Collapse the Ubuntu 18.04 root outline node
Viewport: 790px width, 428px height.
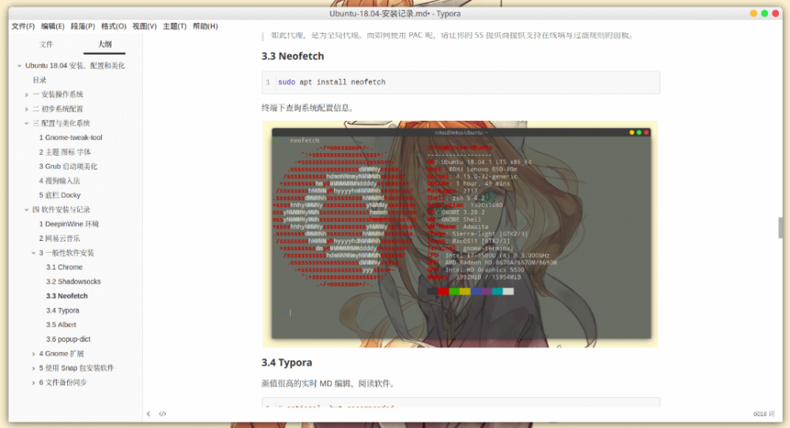[x=20, y=66]
